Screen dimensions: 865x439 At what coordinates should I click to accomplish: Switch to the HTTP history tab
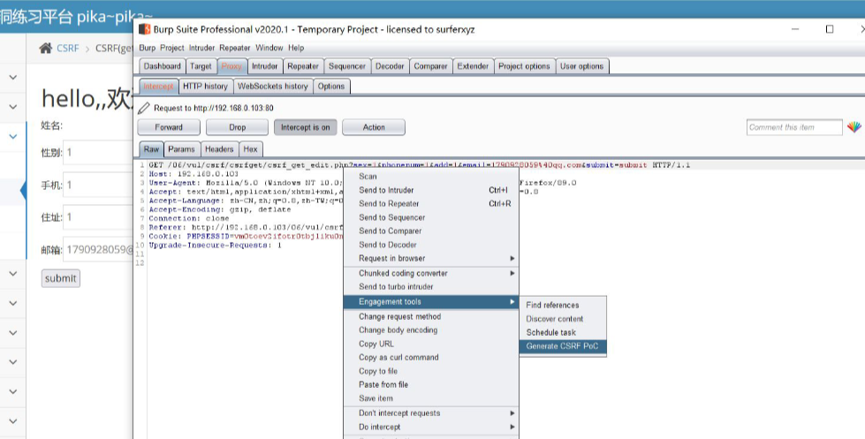(205, 87)
